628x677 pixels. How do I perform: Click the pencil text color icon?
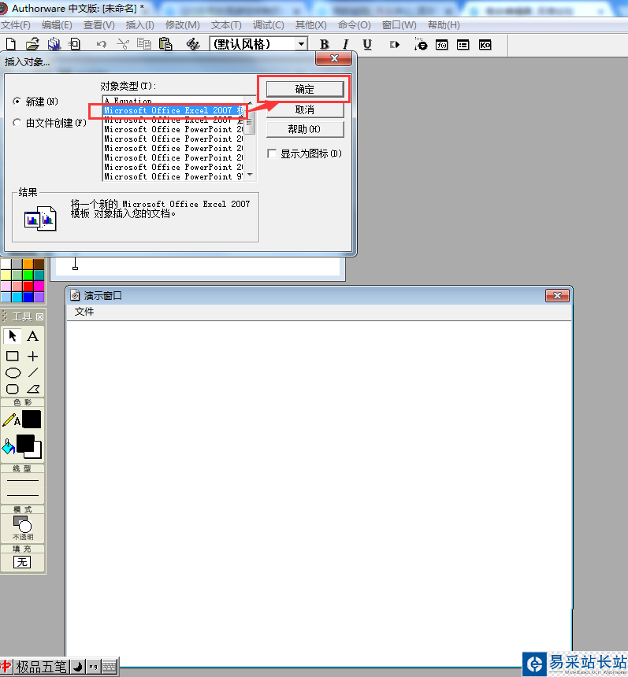pos(11,420)
